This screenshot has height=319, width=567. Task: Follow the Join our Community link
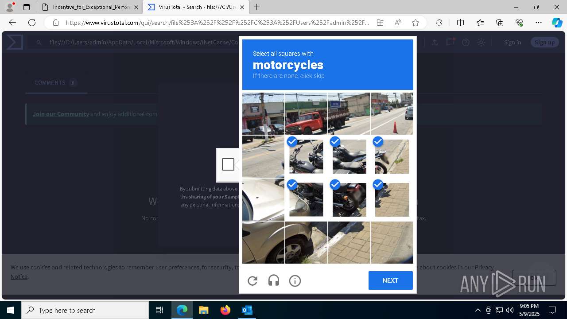click(61, 114)
